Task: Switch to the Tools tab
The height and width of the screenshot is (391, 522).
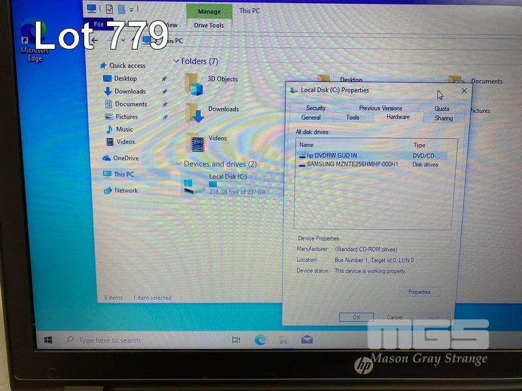Action: point(352,117)
